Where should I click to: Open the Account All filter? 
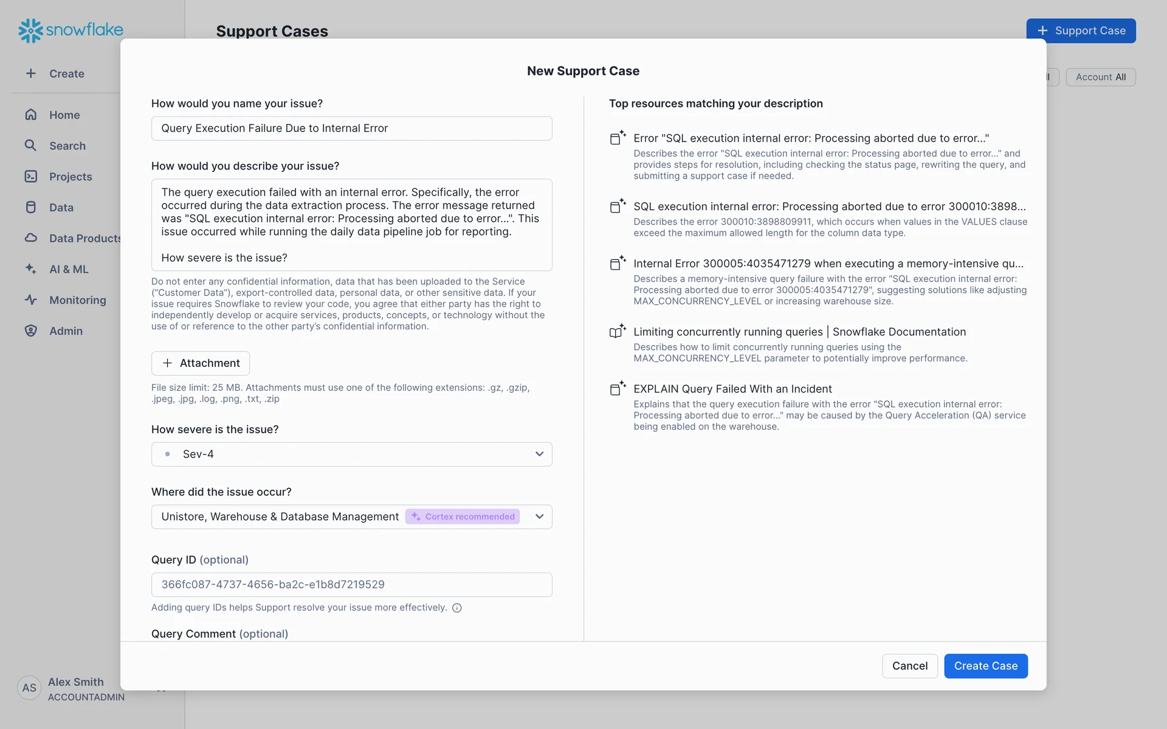pyautogui.click(x=1100, y=77)
